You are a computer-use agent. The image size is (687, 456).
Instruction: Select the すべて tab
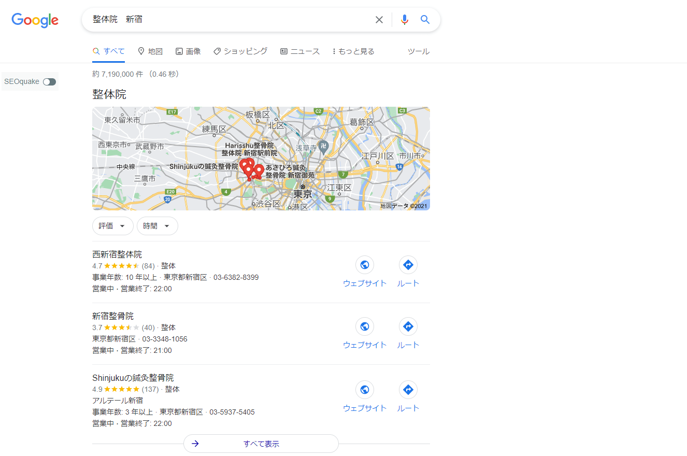point(108,51)
